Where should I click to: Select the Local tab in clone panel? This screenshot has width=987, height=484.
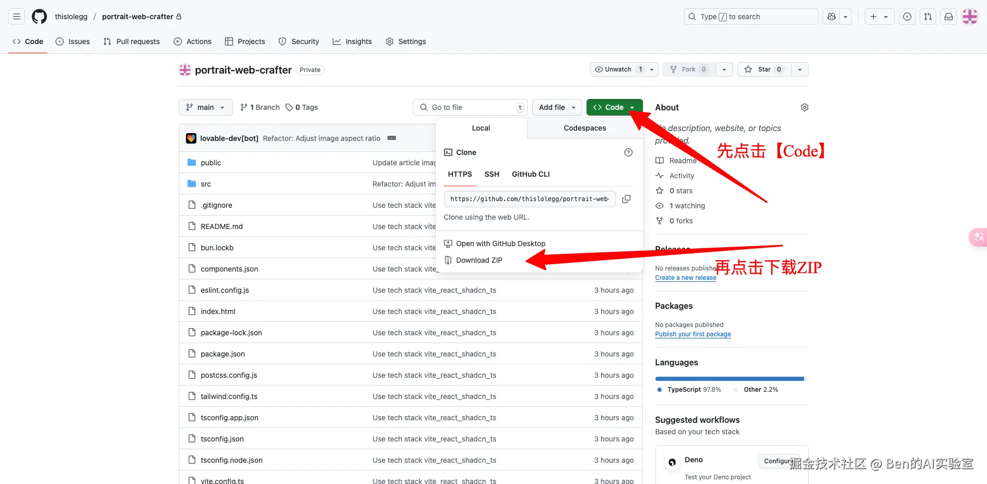(x=481, y=128)
